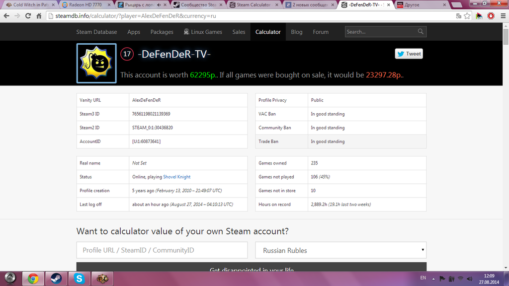Click EN language indicator in taskbar
This screenshot has height=286, width=509.
[423, 278]
